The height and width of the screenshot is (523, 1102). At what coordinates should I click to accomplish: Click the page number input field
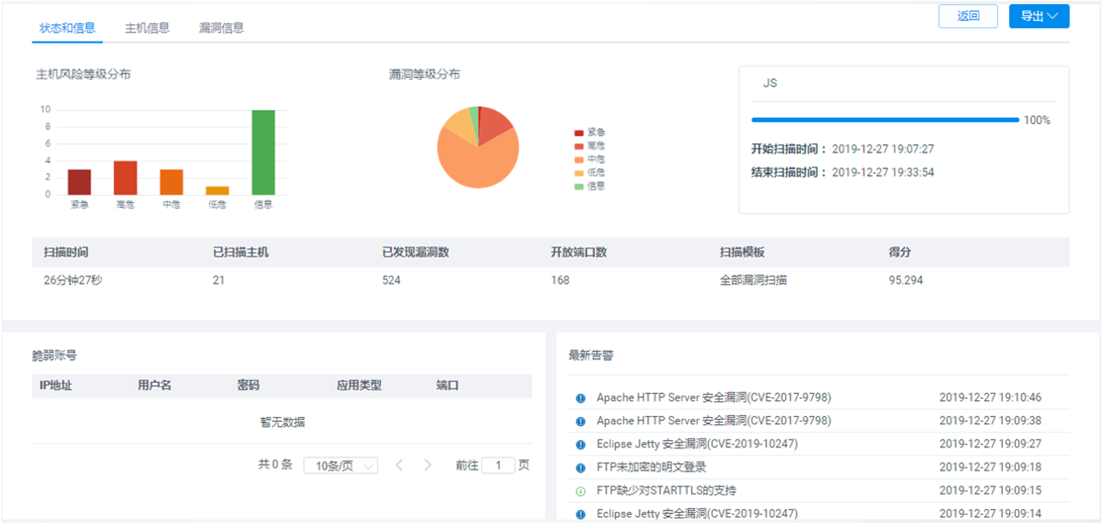pos(498,465)
